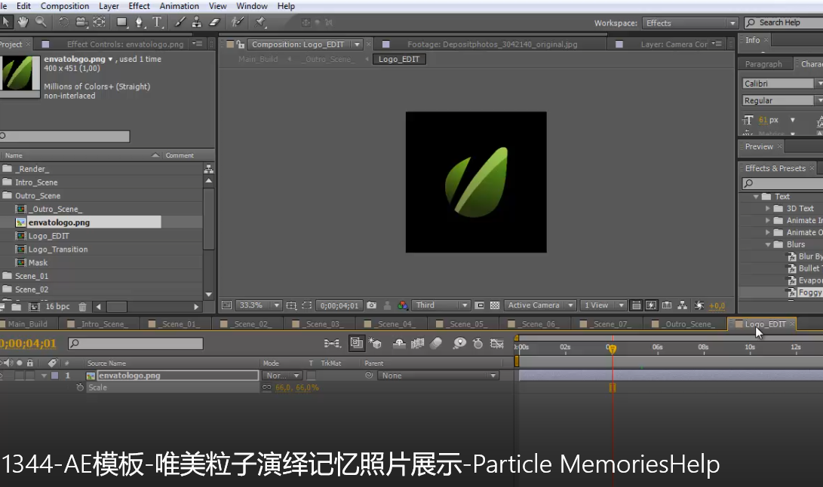This screenshot has height=487, width=823.
Task: Switch to the Effect Controls panel tab
Action: pyautogui.click(x=125, y=44)
